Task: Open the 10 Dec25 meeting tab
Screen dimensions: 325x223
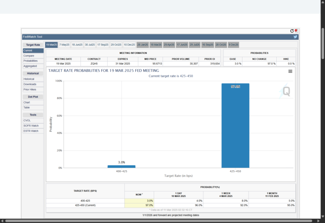Action: (129, 44)
